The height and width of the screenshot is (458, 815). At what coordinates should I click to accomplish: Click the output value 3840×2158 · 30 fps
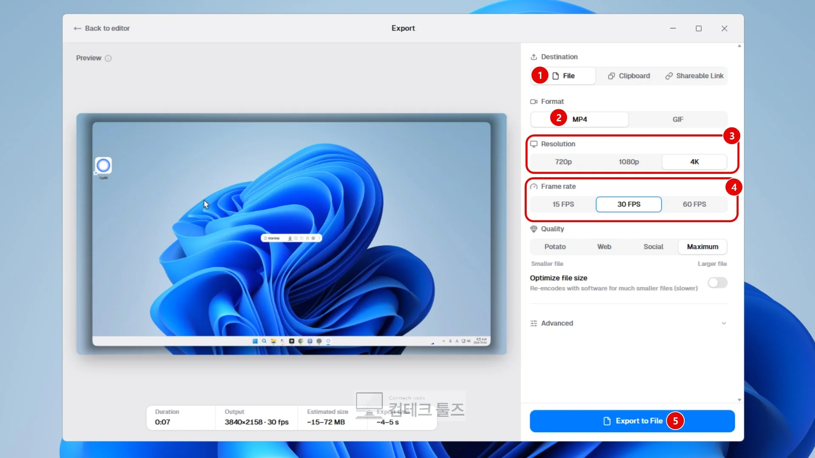[x=256, y=422]
